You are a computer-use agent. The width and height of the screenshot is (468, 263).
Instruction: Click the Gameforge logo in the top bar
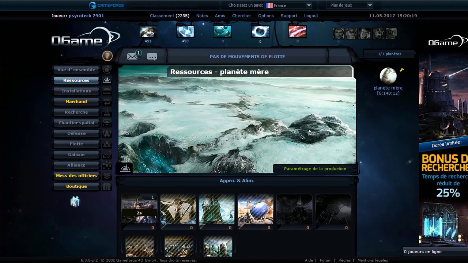point(107,5)
